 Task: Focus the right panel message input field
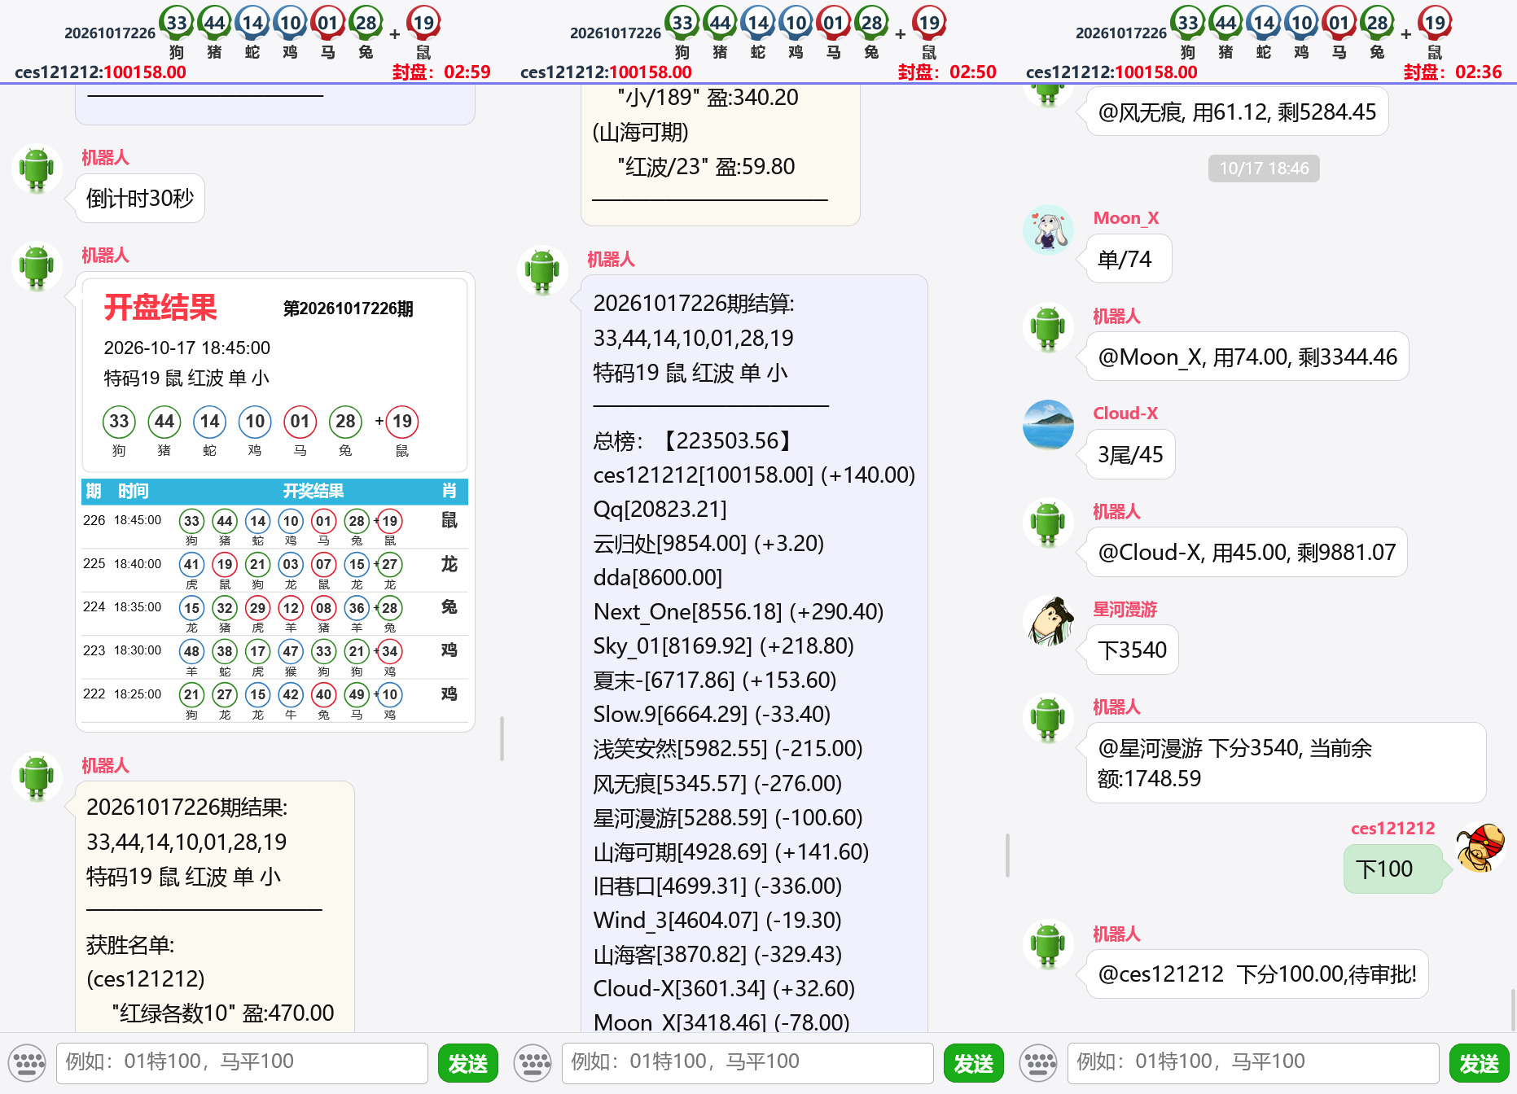1253,1062
